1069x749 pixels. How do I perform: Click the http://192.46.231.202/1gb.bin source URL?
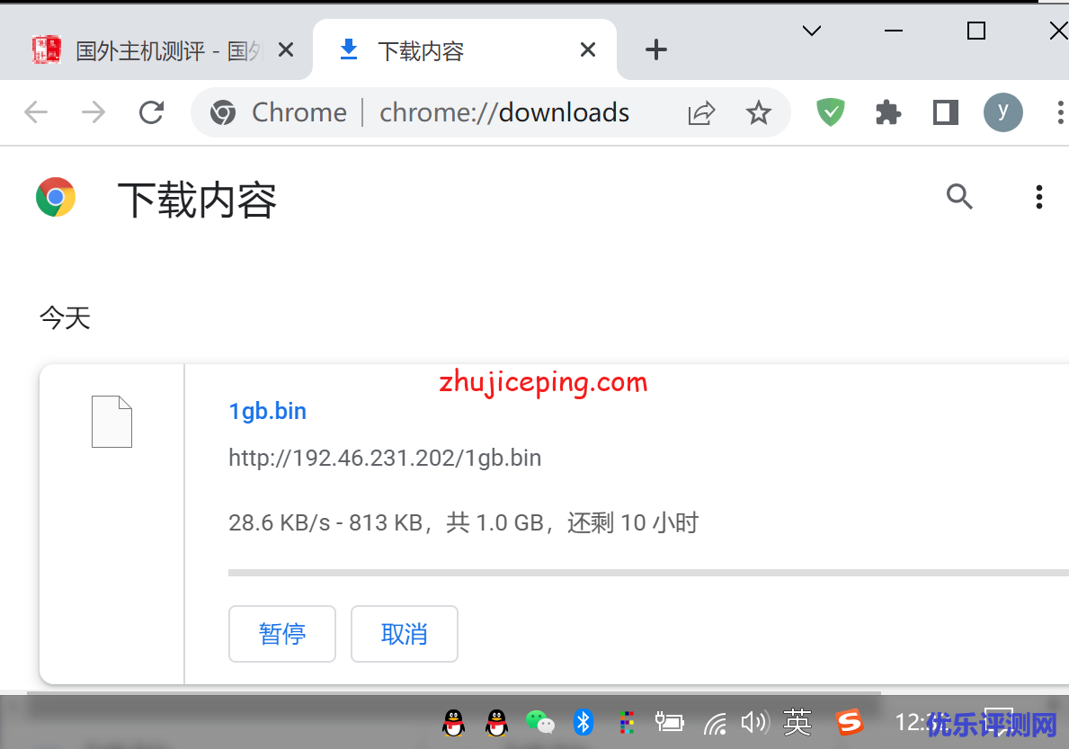tap(385, 458)
